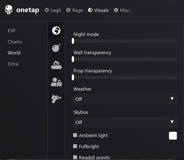Screen dimensions: 184x160
Task: Enable the Ragdoll gravity checkbox
Action: point(75,157)
